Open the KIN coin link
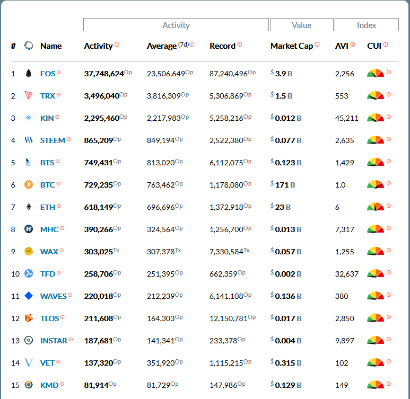The height and width of the screenshot is (399, 410). pos(47,118)
